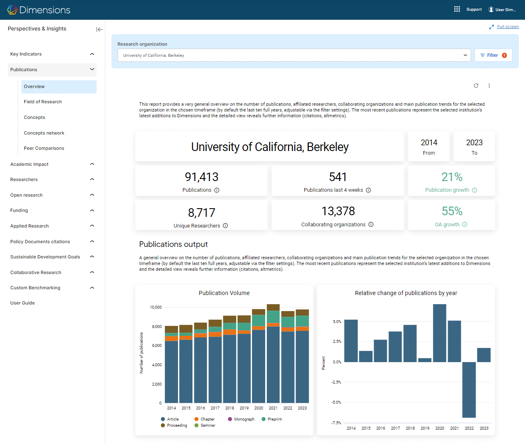525x444 pixels.
Task: Click the Full screen expand icon
Action: click(x=491, y=27)
